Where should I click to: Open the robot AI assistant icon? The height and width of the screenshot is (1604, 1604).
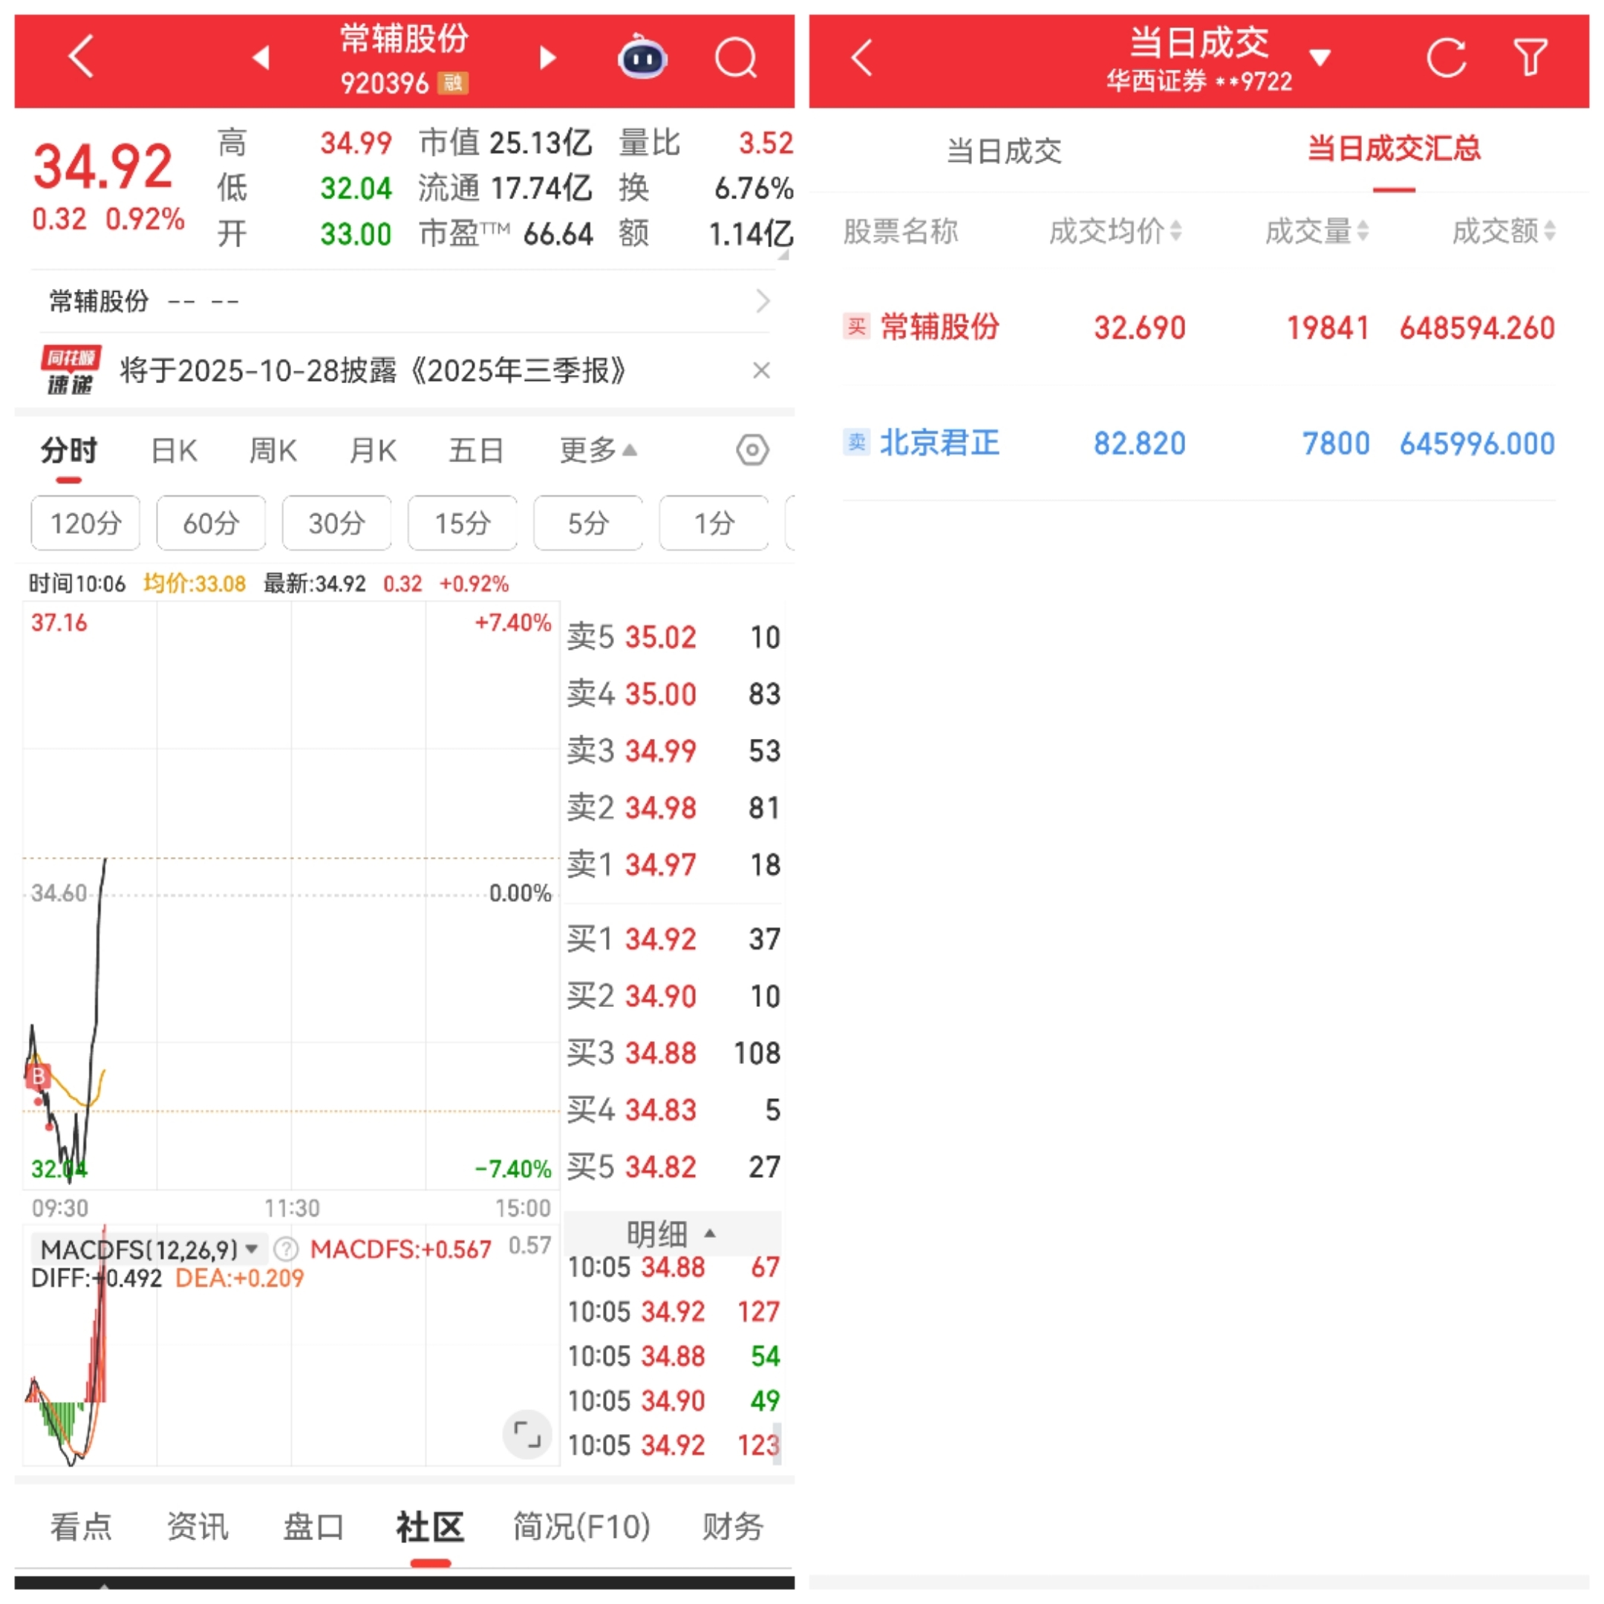[642, 57]
